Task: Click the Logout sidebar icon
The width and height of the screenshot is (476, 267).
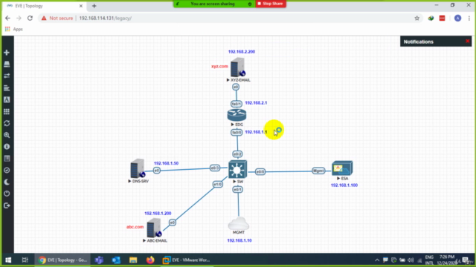Action: (7, 205)
